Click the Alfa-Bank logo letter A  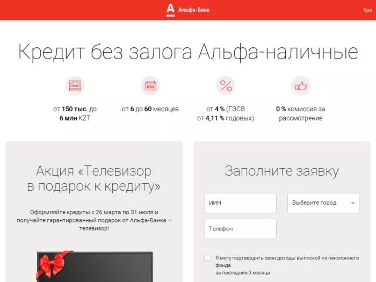tap(170, 10)
